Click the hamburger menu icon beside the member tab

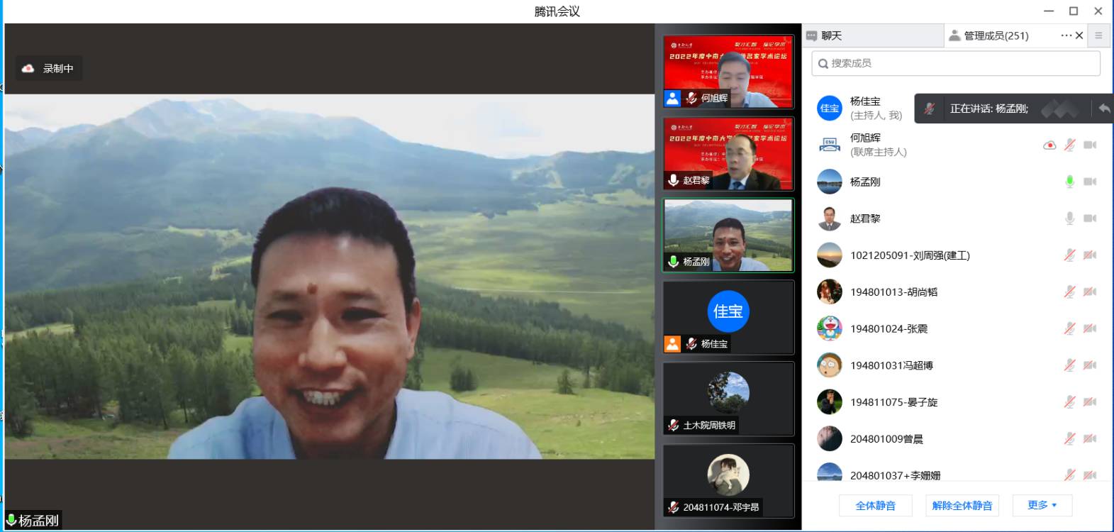coord(1098,35)
